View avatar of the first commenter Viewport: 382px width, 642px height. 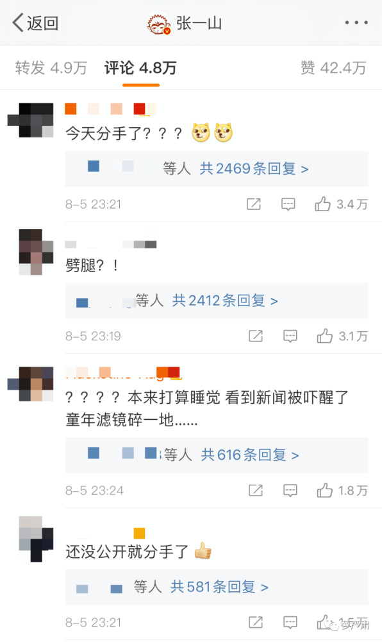(31, 120)
